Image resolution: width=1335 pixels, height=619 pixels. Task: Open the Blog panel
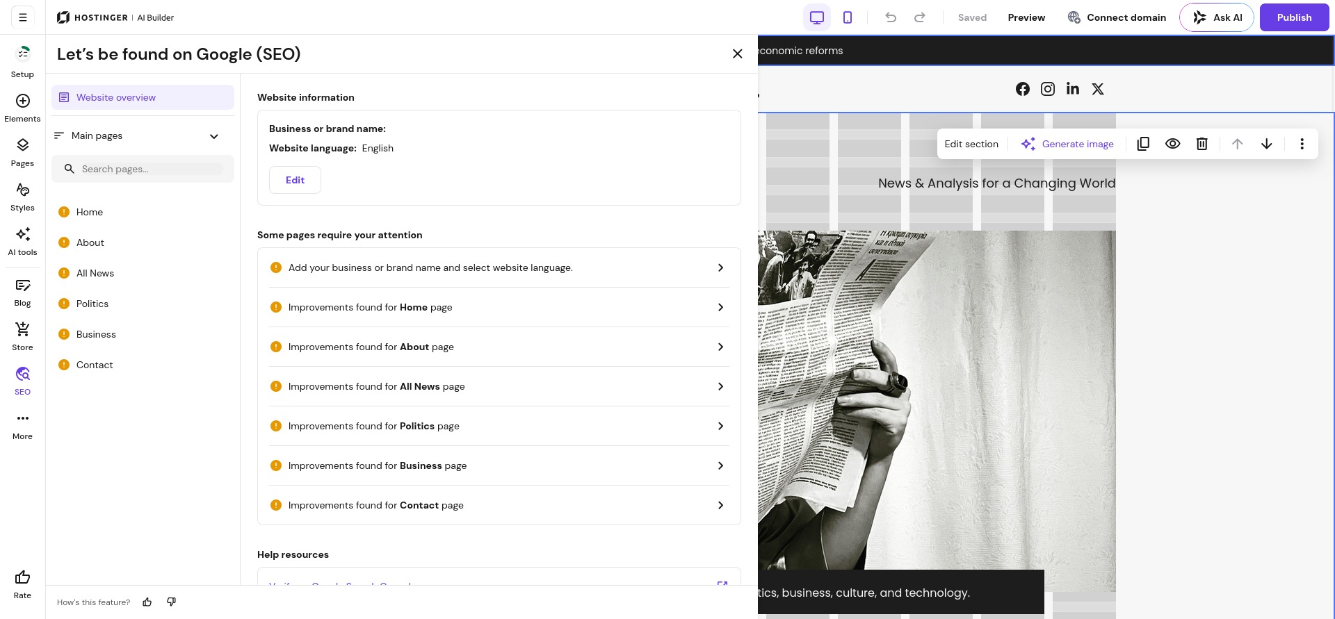pos(22,292)
